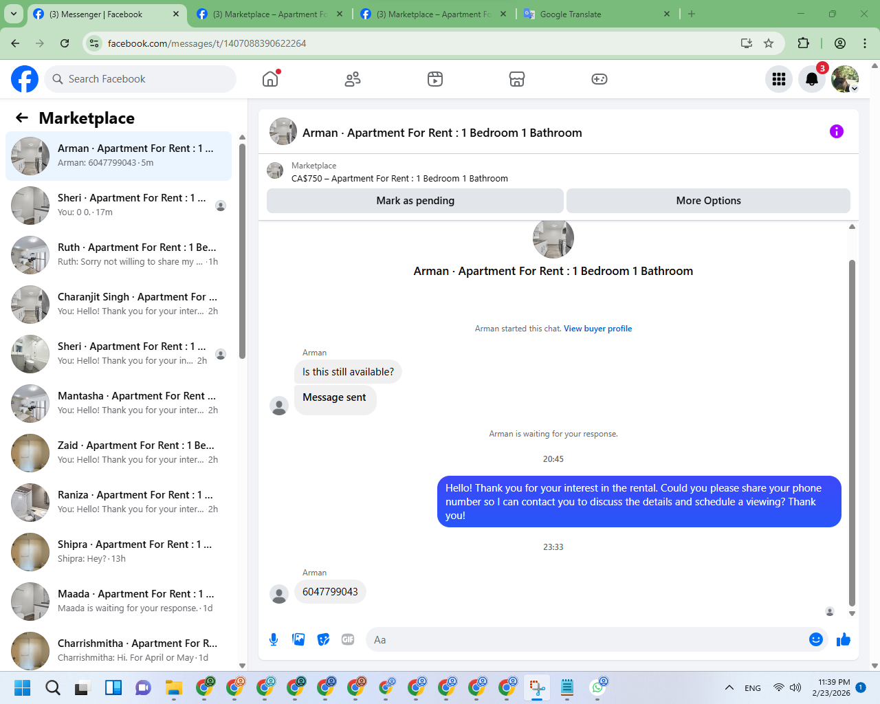Open a new browser tab
Screen dimensions: 880x704
[x=692, y=14]
